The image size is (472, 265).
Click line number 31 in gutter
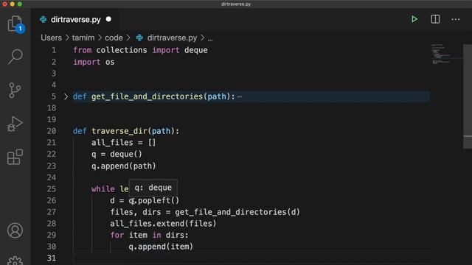click(52, 258)
